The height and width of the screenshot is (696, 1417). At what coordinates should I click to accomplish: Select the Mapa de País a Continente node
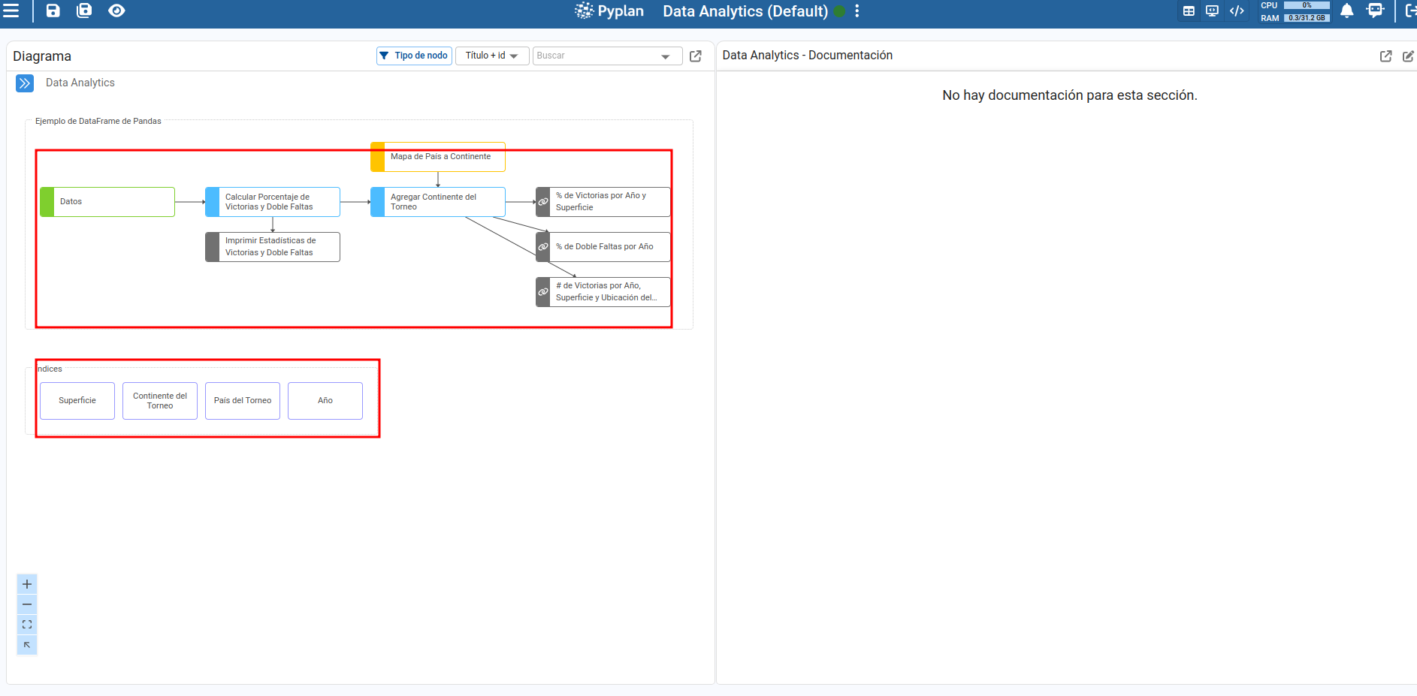click(438, 157)
